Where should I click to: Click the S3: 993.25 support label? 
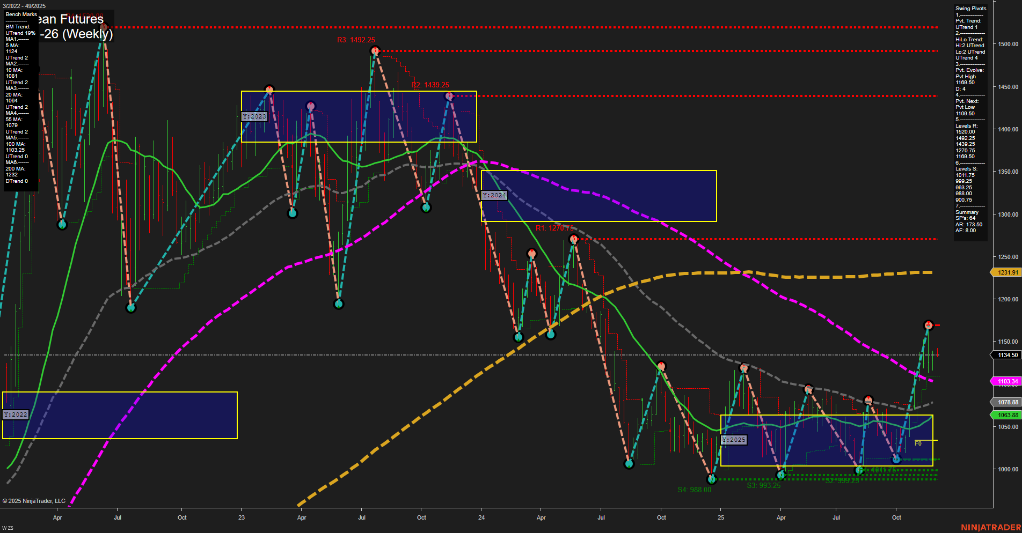coord(763,485)
